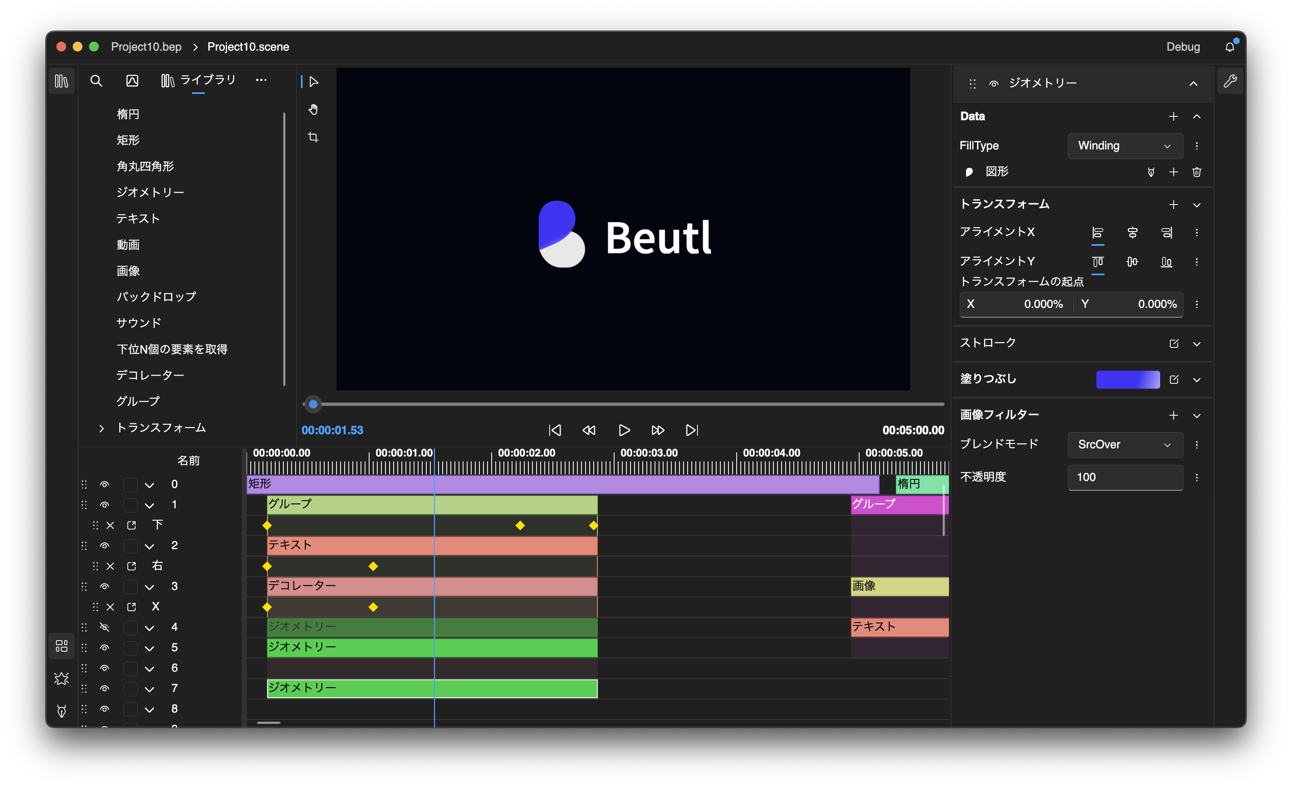Tick checkbox on layer 2

pos(130,546)
